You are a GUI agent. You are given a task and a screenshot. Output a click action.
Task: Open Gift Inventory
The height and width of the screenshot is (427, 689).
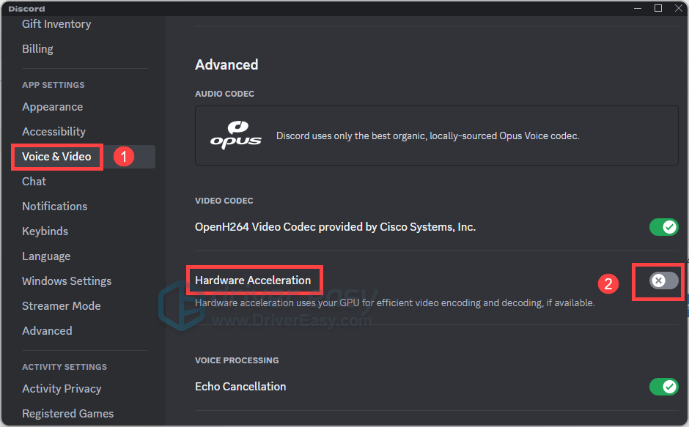coord(56,24)
